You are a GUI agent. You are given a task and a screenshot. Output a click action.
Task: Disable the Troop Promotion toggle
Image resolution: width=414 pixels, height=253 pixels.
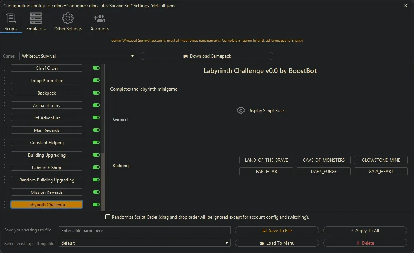pos(96,81)
